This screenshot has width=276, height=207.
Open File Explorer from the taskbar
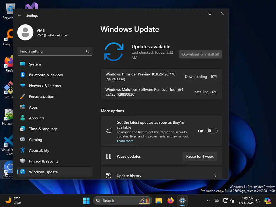tap(158, 201)
